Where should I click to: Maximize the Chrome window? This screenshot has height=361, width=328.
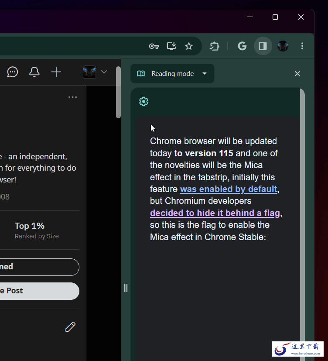click(x=275, y=17)
